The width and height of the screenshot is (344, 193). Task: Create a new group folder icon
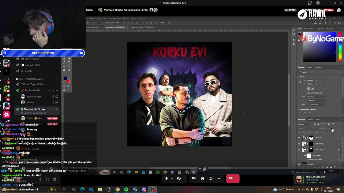point(331,167)
